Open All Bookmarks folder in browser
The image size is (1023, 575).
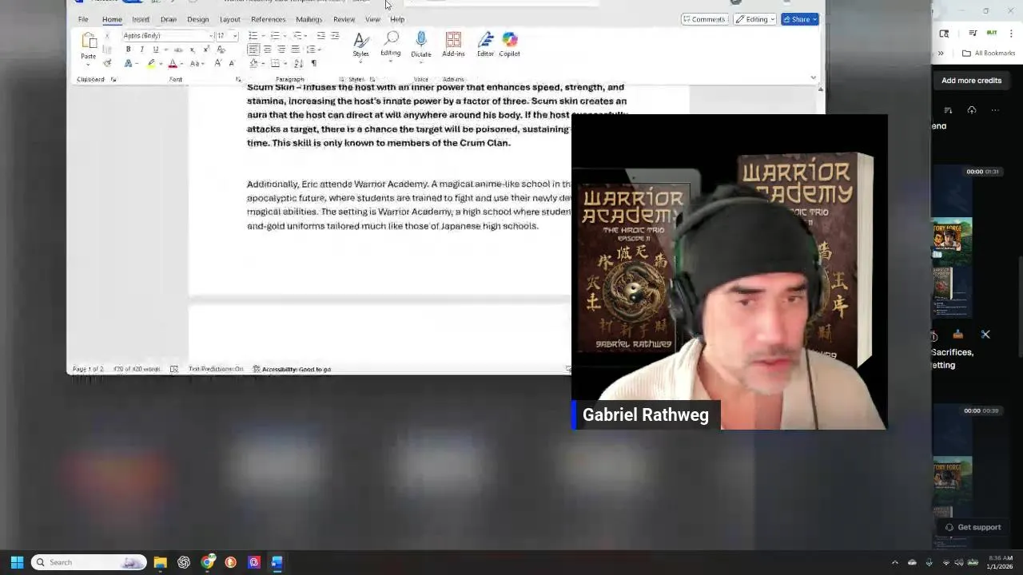click(989, 53)
